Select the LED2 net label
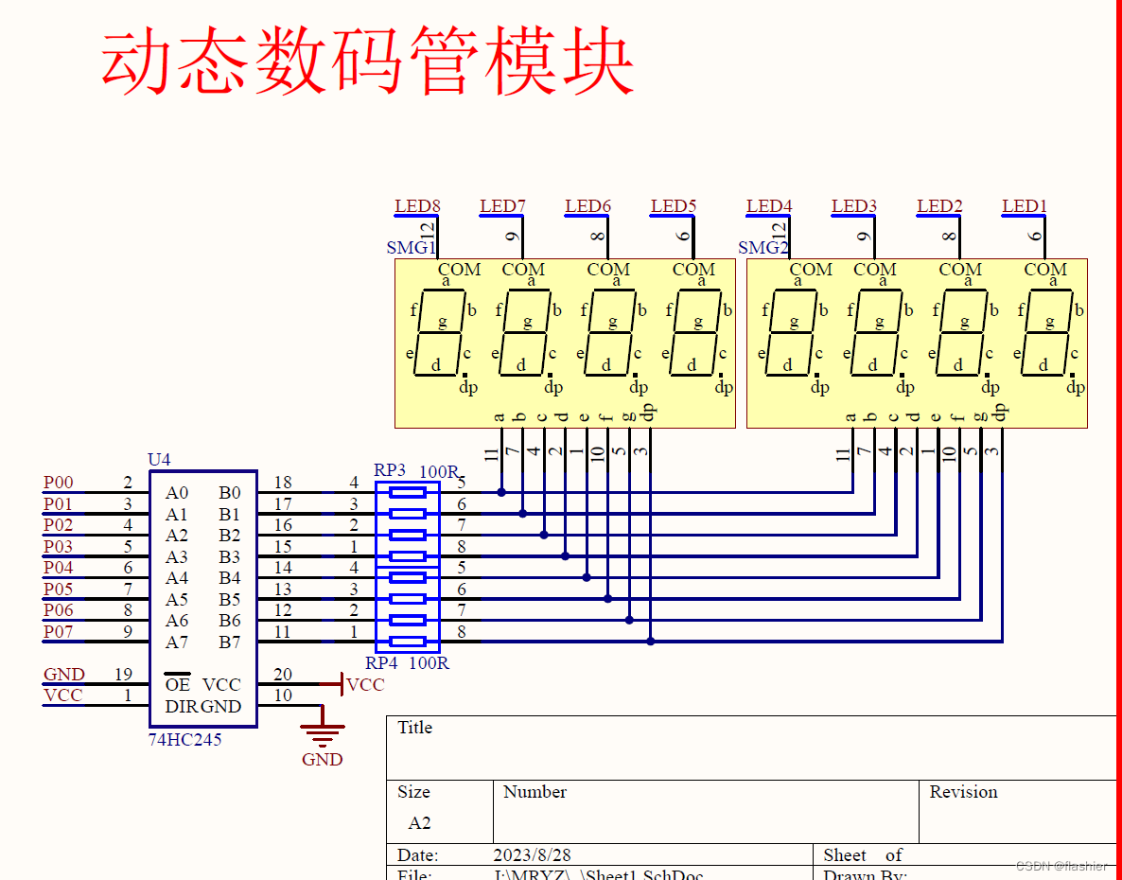This screenshot has height=880, width=1122. pos(938,206)
